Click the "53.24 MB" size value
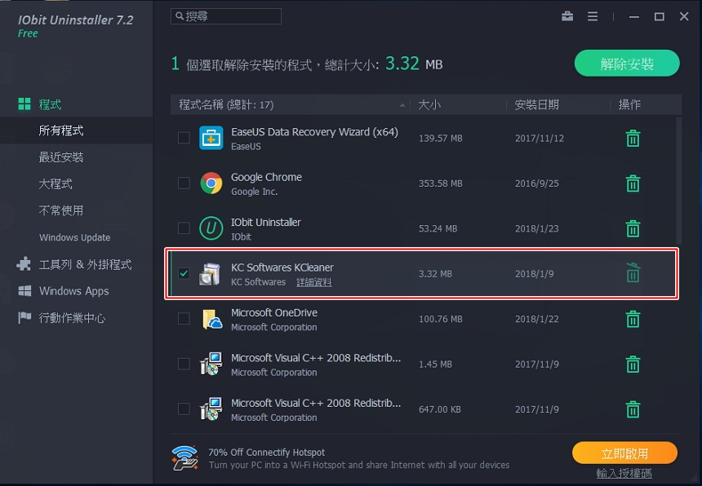Viewport: 702px width, 486px height. (438, 229)
